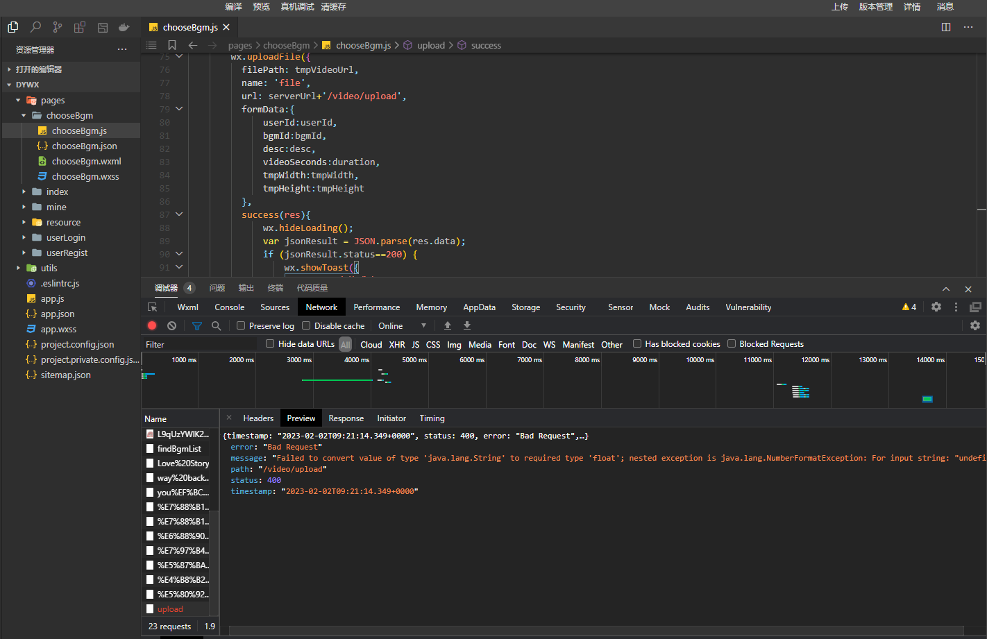Clear the network log

click(171, 325)
